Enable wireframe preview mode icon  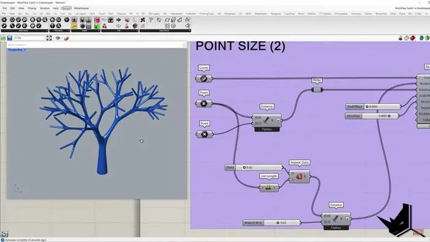click(407, 38)
